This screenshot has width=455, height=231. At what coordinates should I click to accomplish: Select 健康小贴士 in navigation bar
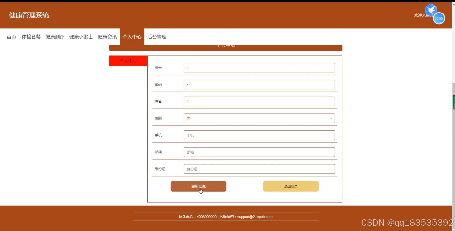tap(81, 37)
